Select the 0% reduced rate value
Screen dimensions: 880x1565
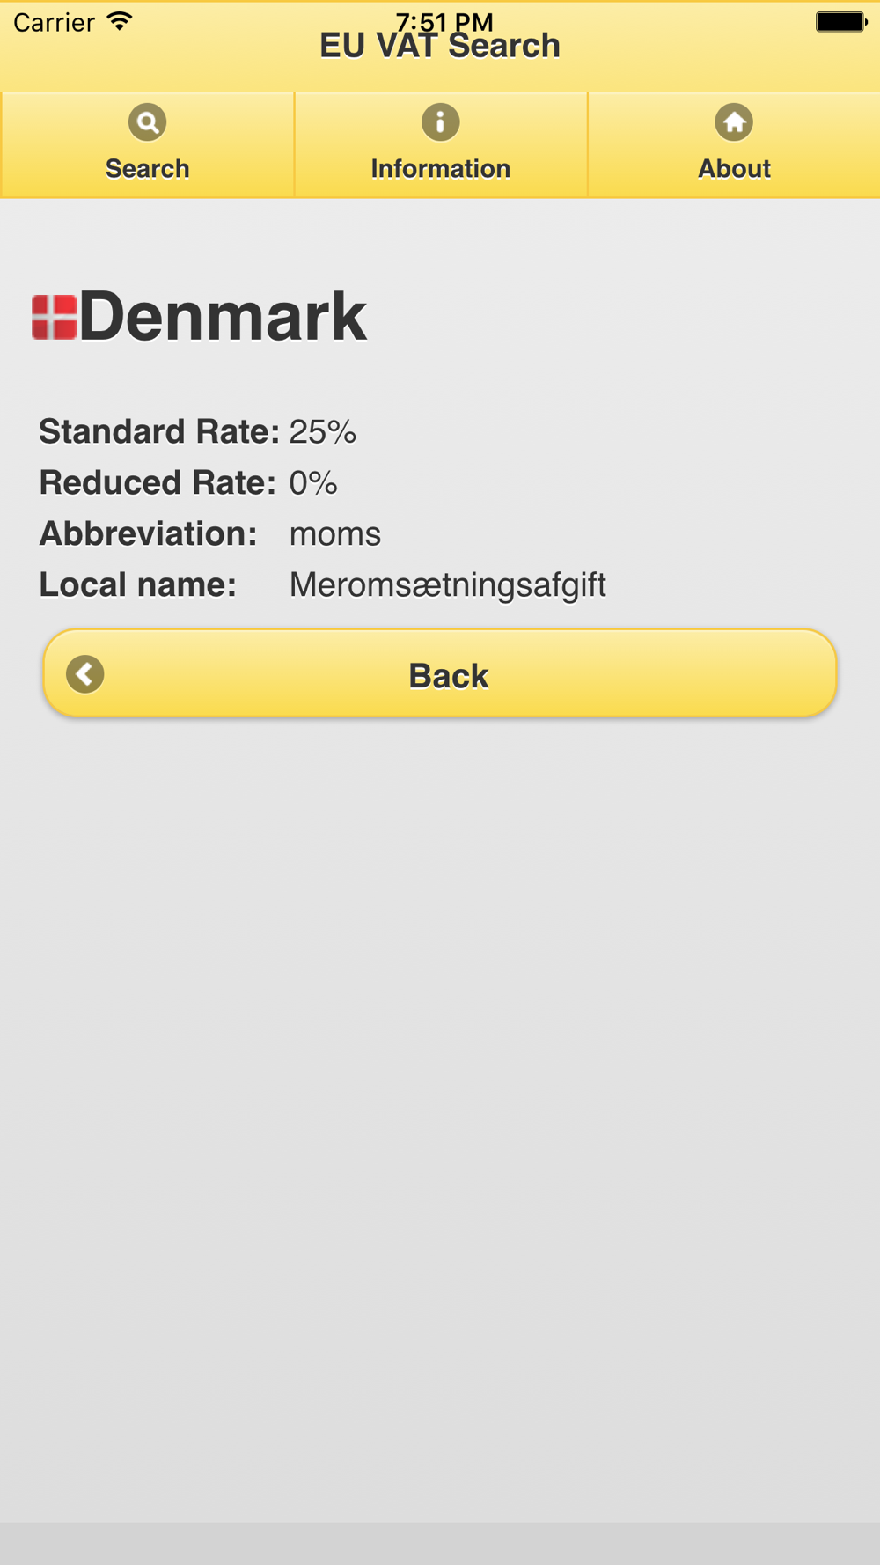click(x=313, y=482)
